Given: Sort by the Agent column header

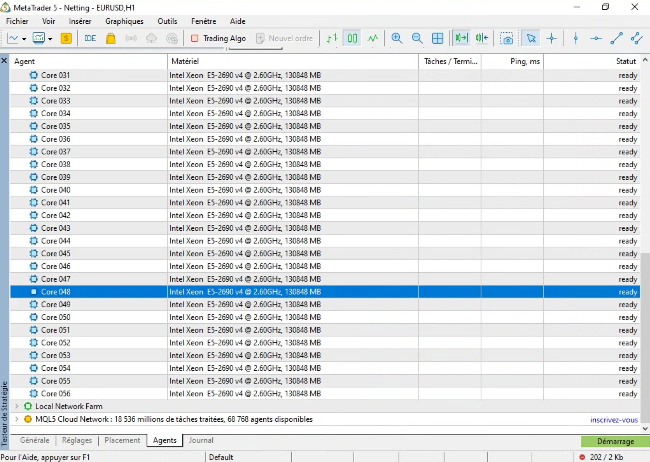Looking at the screenshot, I should point(89,61).
